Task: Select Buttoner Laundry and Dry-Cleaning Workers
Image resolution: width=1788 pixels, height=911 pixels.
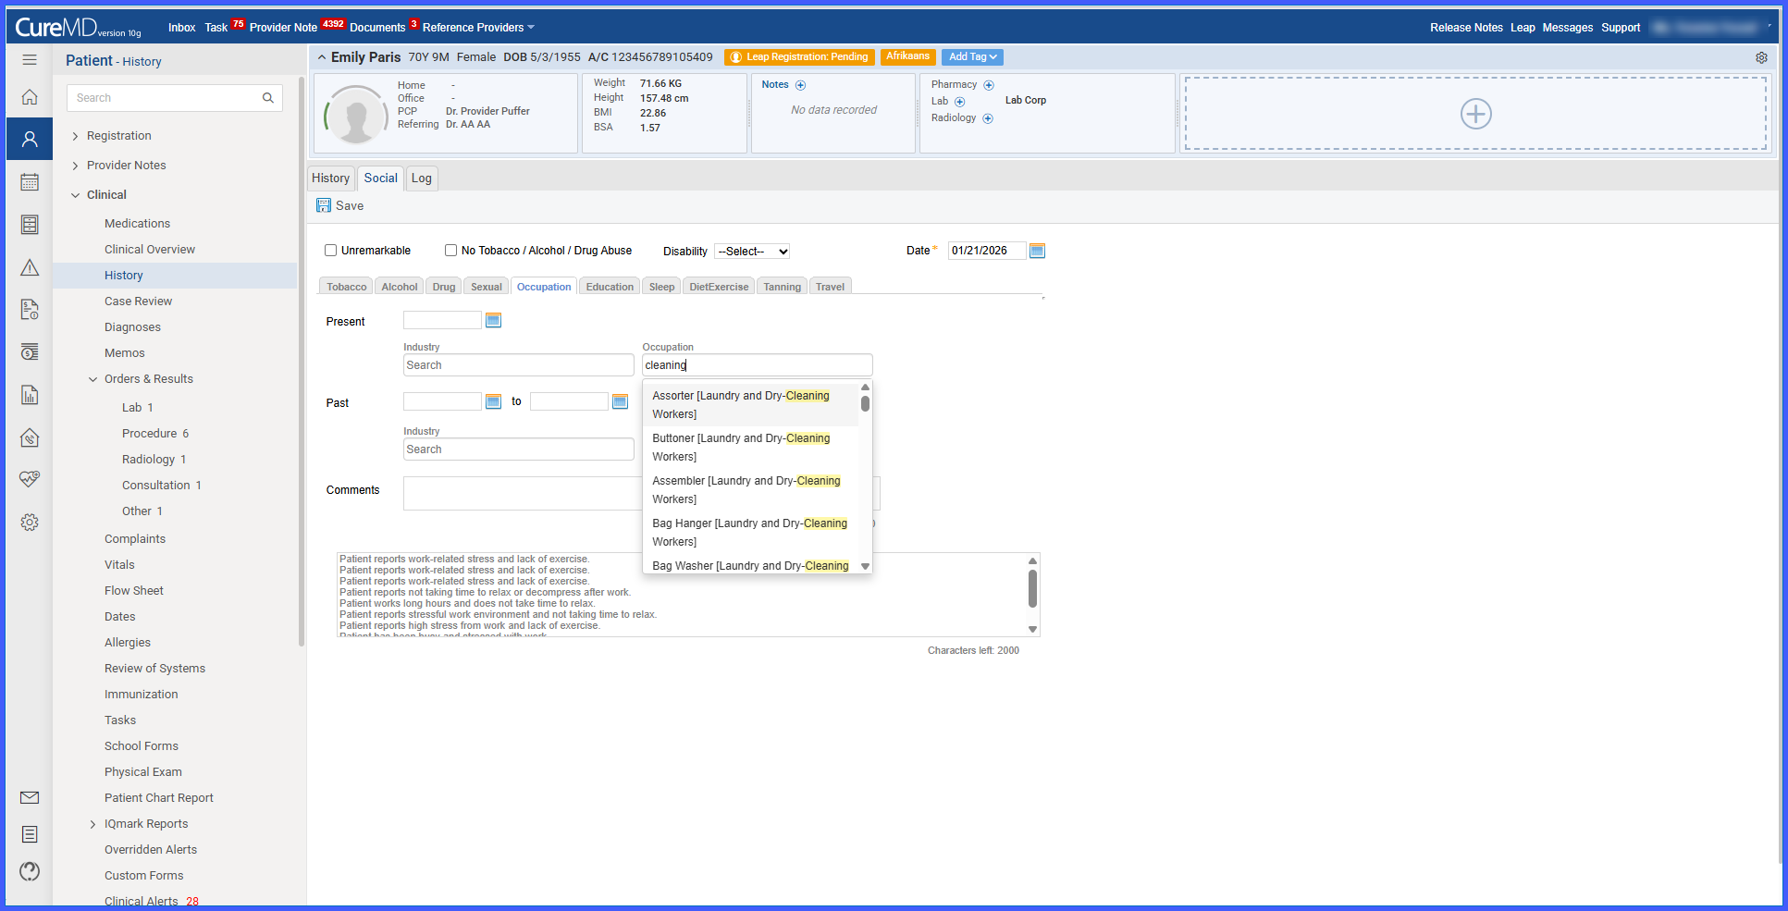Action: coord(750,448)
